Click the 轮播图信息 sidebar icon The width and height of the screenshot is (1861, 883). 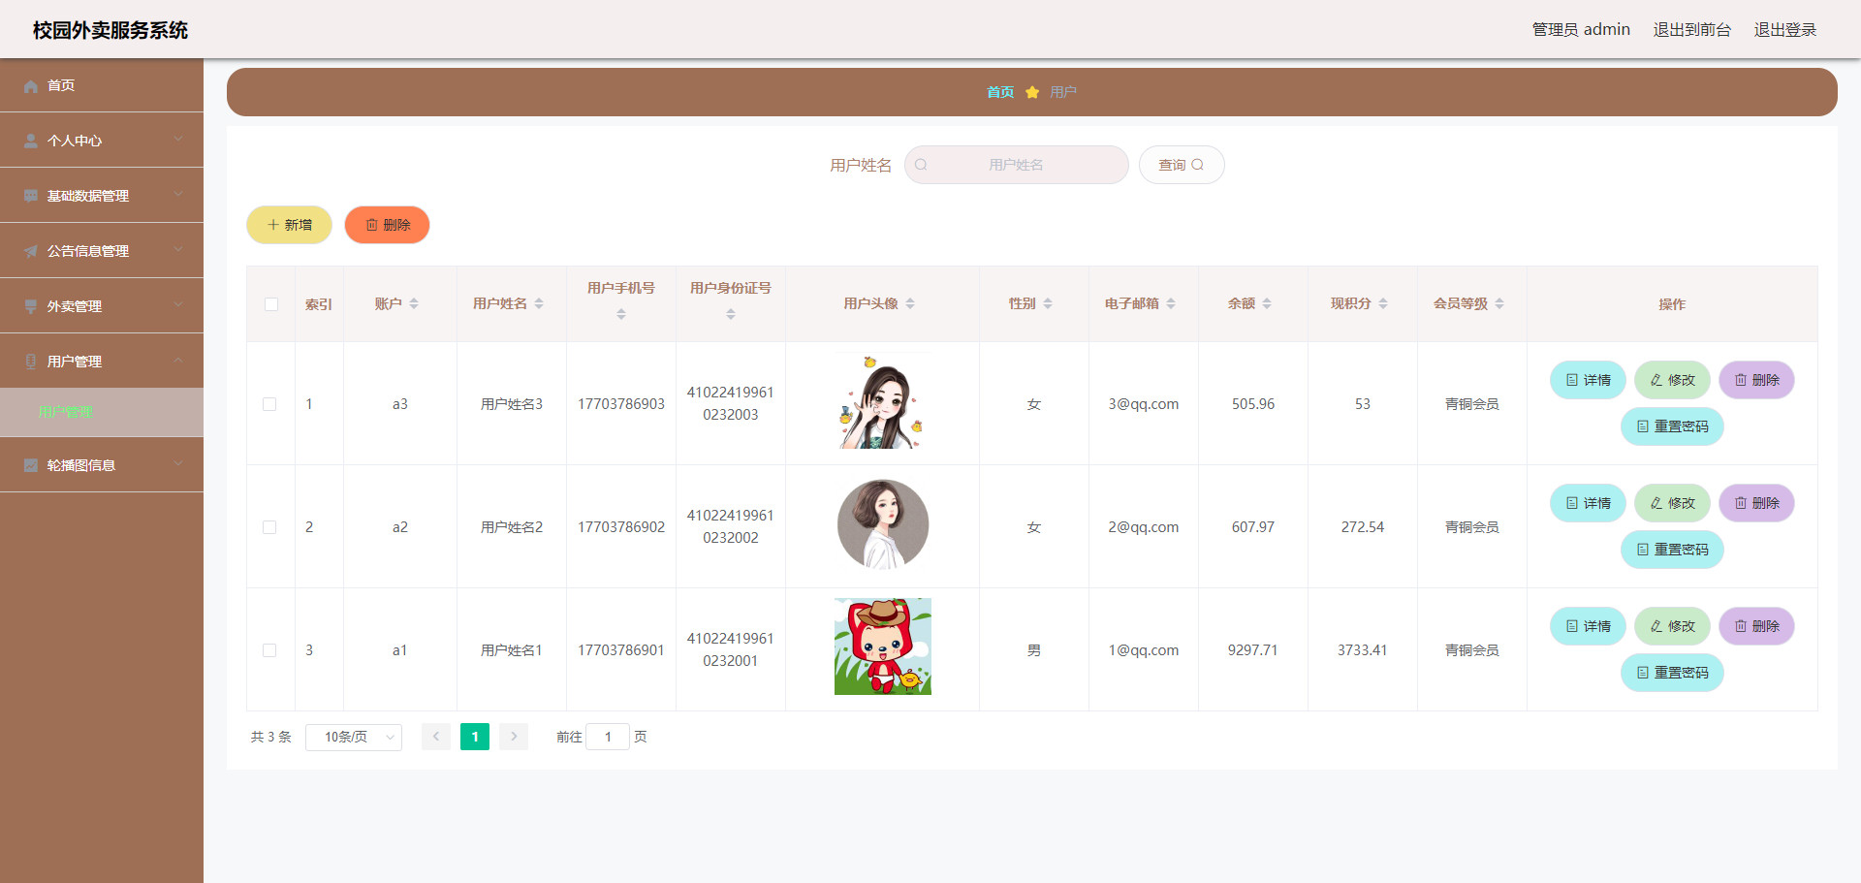click(x=31, y=466)
